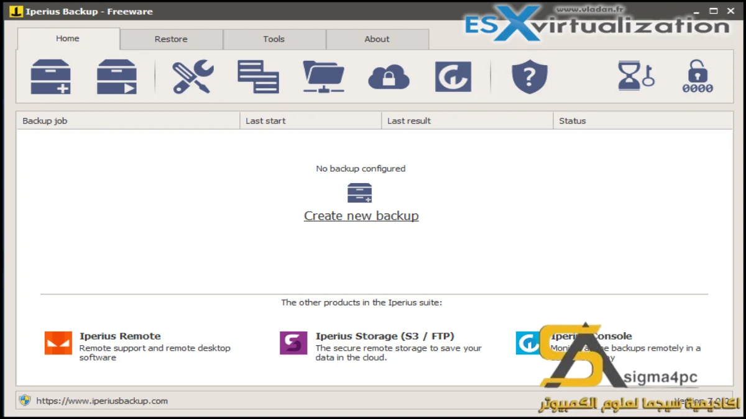746x419 pixels.
Task: Click the Iperius Backup title bar app icon
Action: [16, 11]
